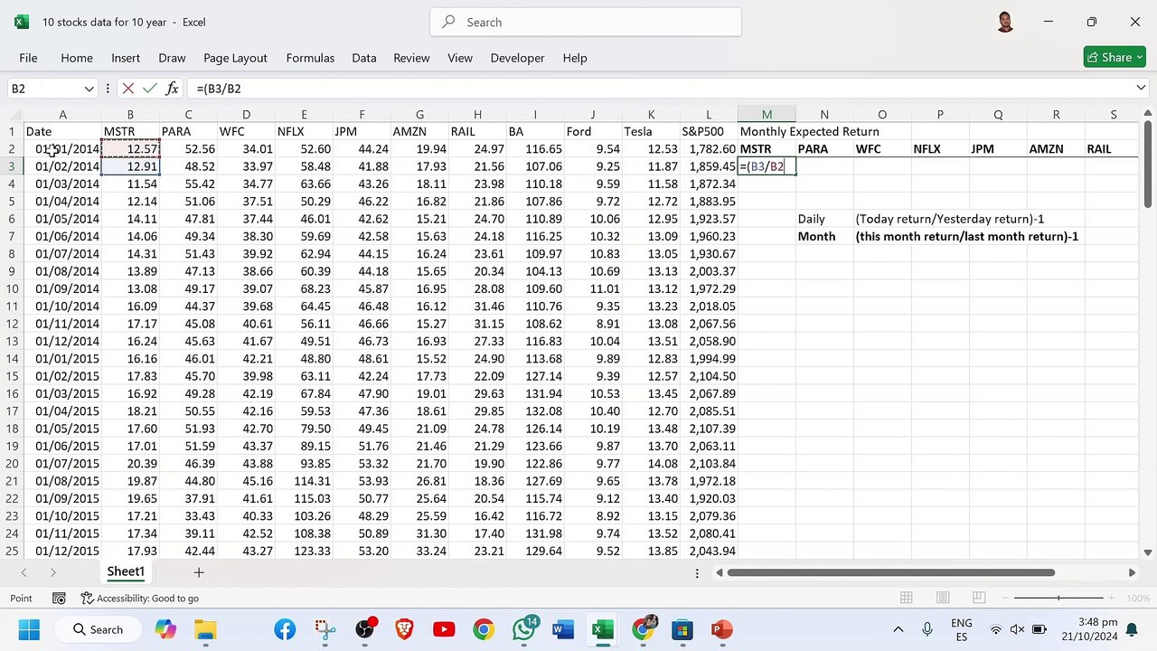Viewport: 1157px width, 651px height.
Task: Open the Insert Function fx dialog
Action: point(172,89)
